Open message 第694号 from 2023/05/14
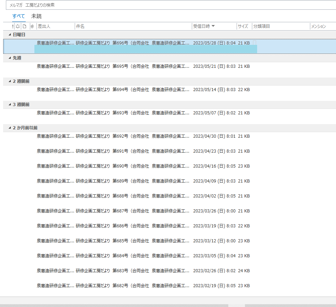This screenshot has width=336, height=307. click(x=170, y=93)
